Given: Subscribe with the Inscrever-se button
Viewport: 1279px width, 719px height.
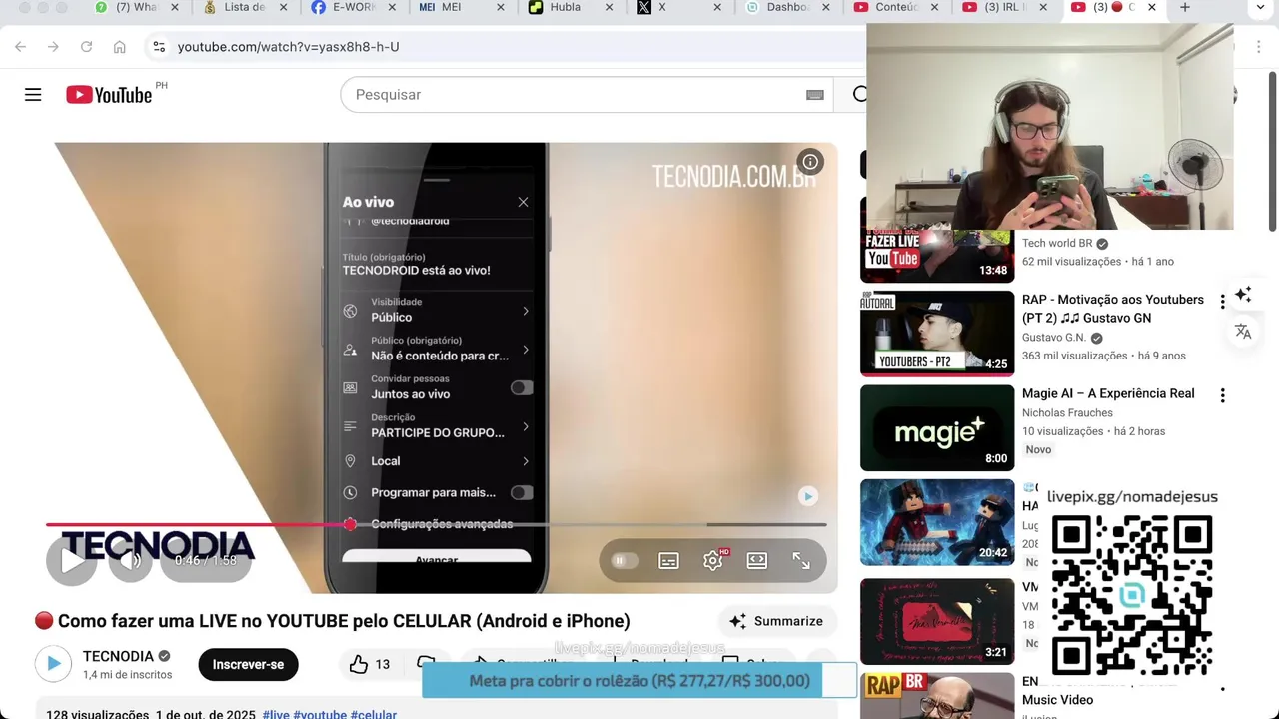Looking at the screenshot, I should pos(248,664).
